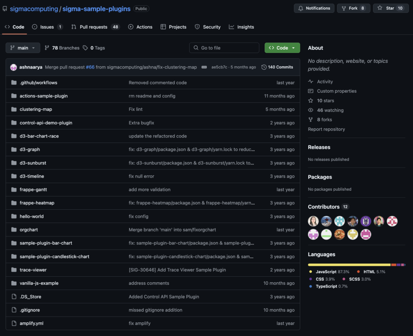This screenshot has height=336, width=413.
Task: Click the d3-bar-chart-race folder icon
Action: point(14,136)
